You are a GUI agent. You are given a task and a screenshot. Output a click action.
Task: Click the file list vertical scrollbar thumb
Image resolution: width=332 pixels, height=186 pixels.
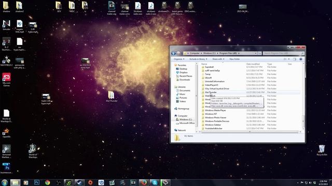click(x=303, y=121)
